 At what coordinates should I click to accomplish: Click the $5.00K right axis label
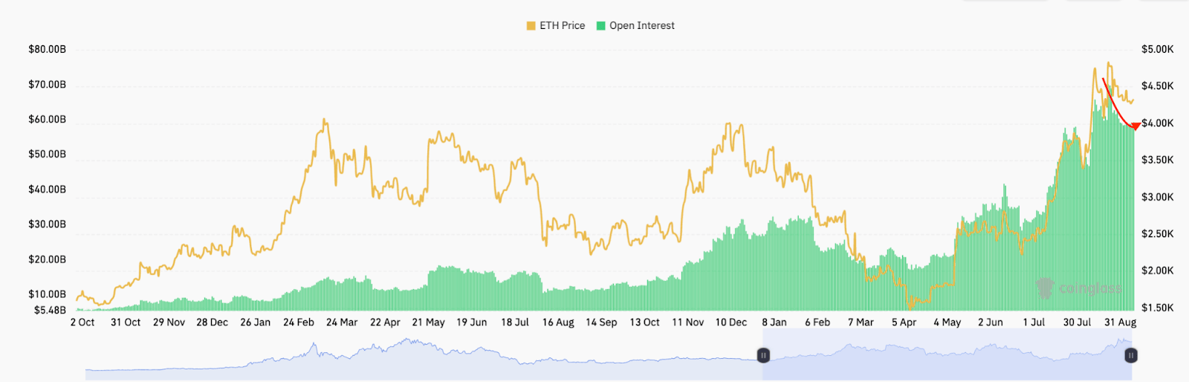pos(1157,50)
